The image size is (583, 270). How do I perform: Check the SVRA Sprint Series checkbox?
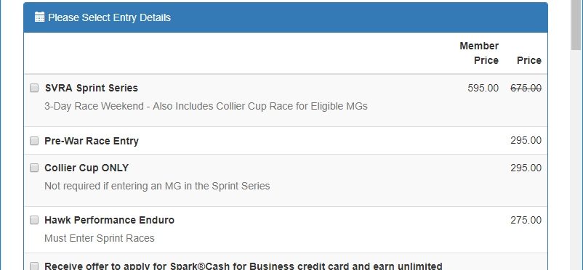tap(34, 88)
